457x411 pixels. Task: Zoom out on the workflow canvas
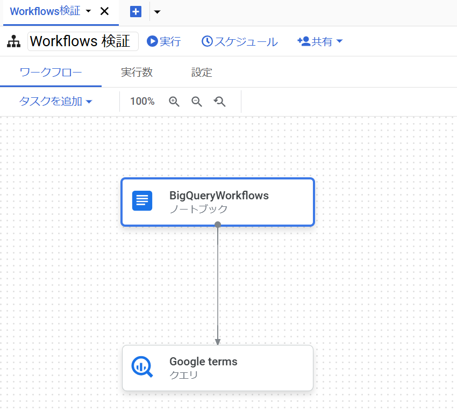pos(197,102)
